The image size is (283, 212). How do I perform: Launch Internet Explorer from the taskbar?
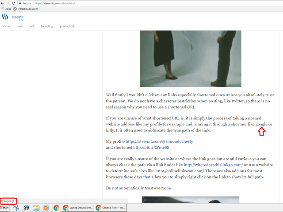(x=27, y=208)
